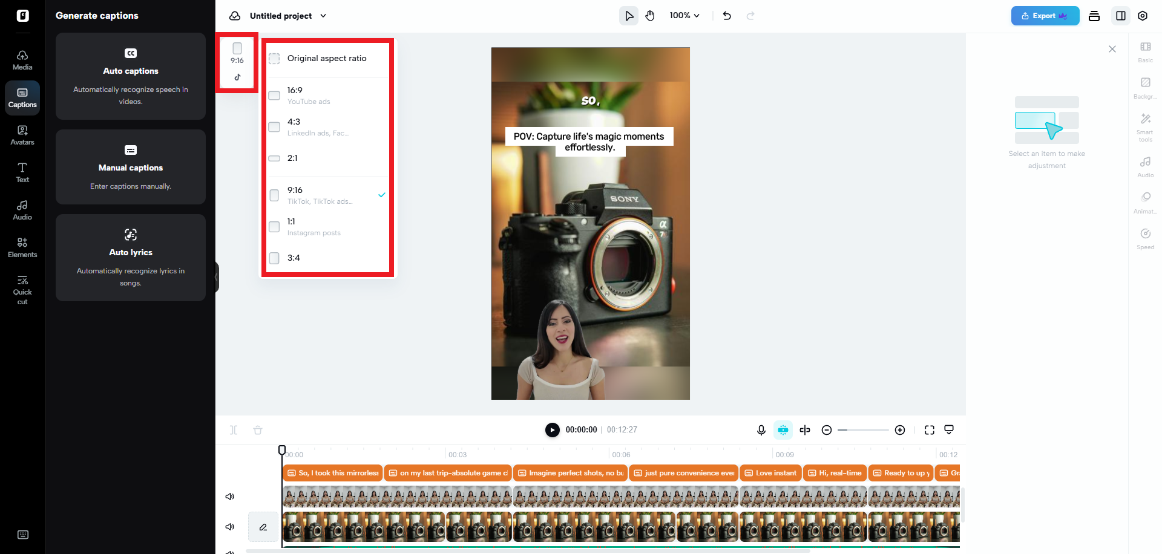1162x554 pixels.
Task: Open the preview display options menu
Action: click(948, 430)
